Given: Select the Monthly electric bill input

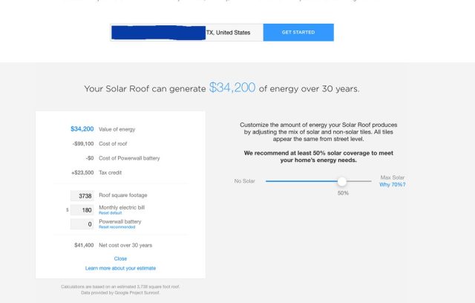Looking at the screenshot, I should coord(82,210).
